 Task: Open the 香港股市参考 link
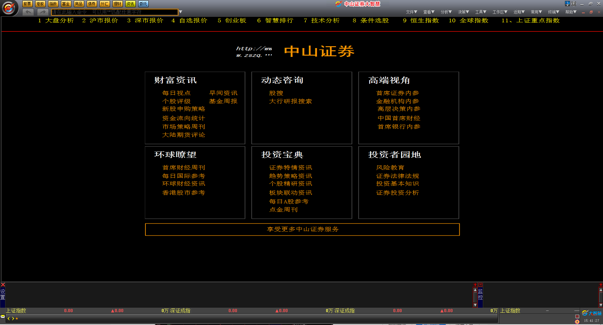click(x=184, y=193)
